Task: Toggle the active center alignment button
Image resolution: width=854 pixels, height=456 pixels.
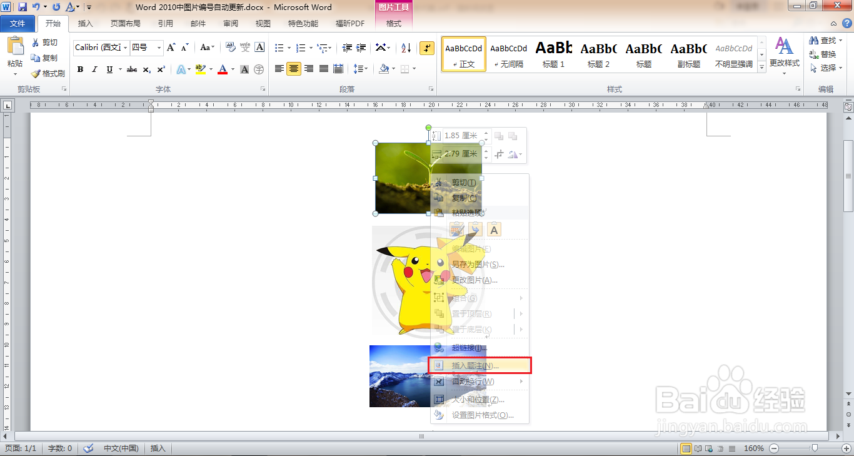Action: tap(294, 69)
